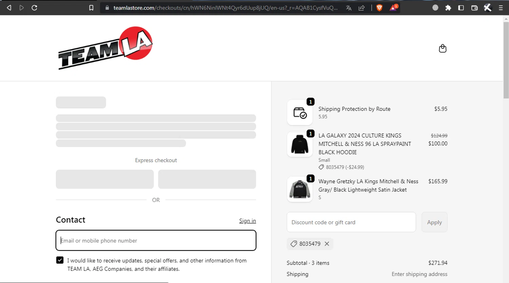Click the TEAM LA store logo
509x283 pixels.
tap(106, 48)
